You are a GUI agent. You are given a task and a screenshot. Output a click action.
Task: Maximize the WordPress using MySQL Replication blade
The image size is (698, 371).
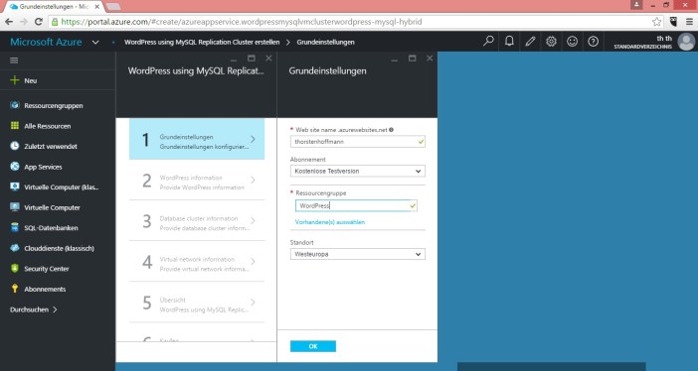252,59
